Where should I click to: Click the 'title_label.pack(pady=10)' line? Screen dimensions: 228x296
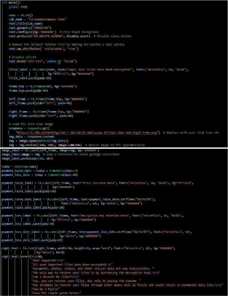(x=30, y=78)
